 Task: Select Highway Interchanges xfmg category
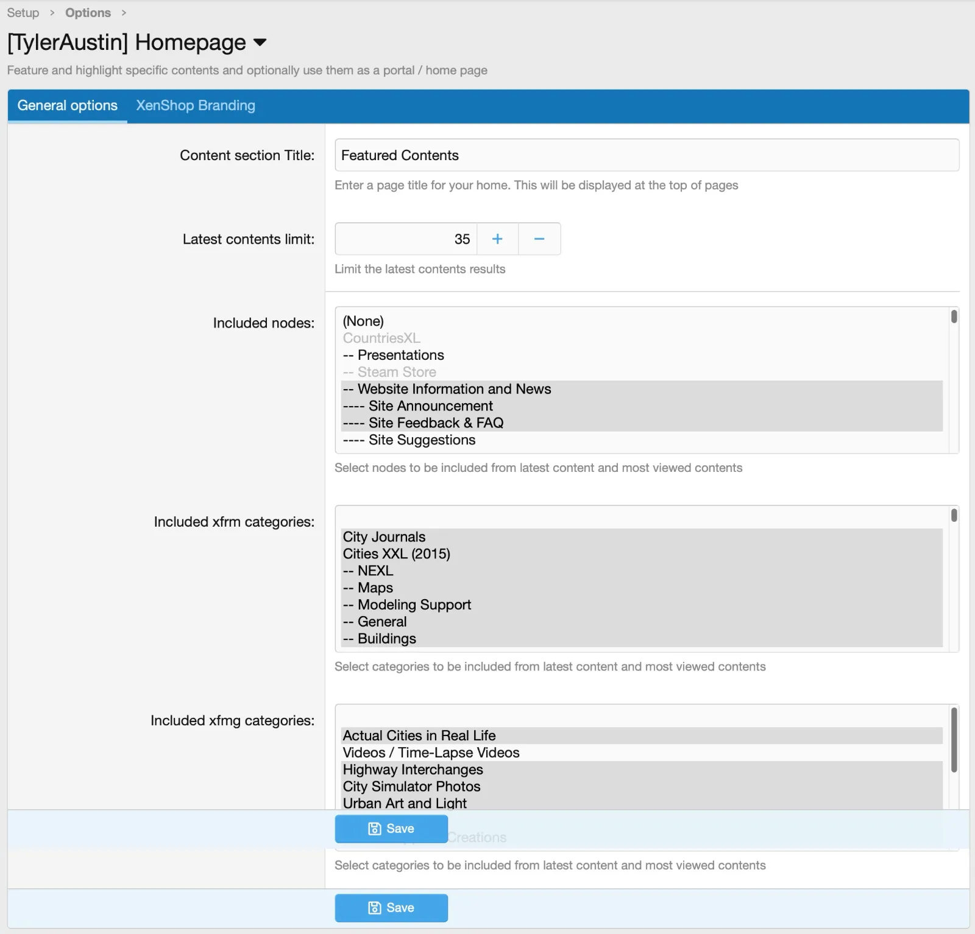click(x=413, y=770)
